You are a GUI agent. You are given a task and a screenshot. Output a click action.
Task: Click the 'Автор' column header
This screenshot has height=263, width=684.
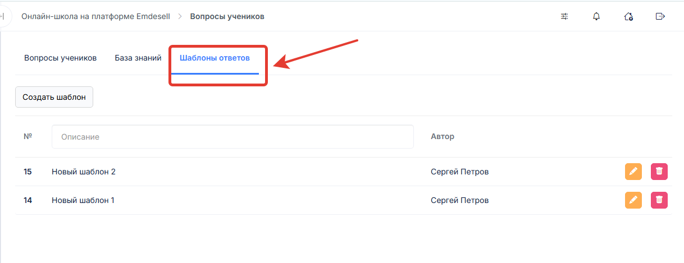click(x=443, y=136)
